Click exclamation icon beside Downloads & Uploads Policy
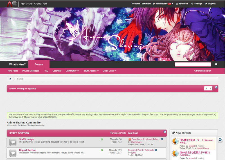Viewport: 225px width, 160px height. (130, 139)
